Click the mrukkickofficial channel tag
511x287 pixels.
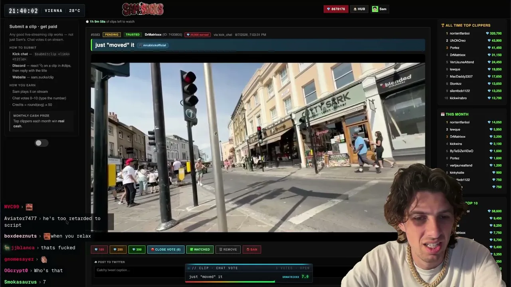click(x=153, y=45)
